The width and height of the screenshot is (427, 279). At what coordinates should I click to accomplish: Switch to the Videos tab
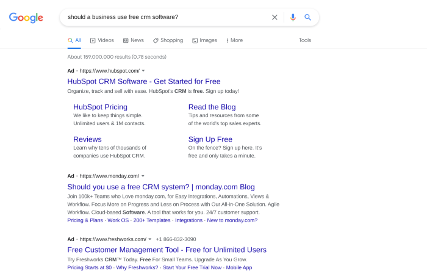[102, 40]
